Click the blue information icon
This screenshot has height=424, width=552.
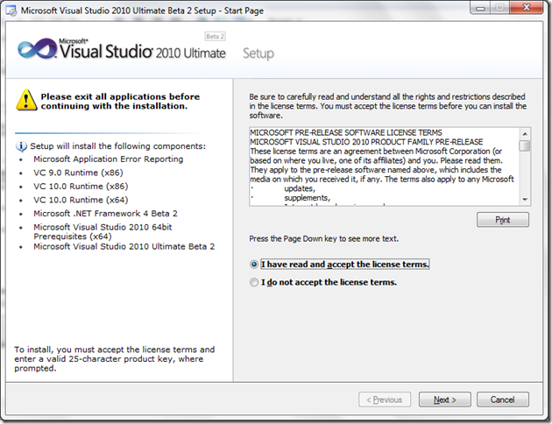tap(21, 146)
